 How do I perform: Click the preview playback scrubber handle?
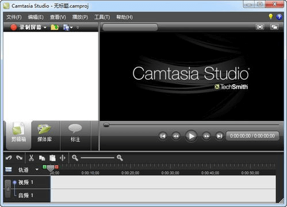106,125
